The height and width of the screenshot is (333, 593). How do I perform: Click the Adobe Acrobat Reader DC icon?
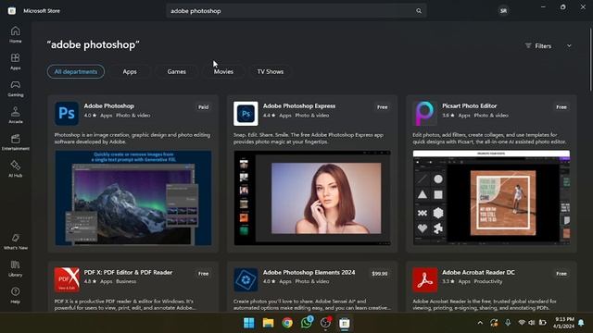click(424, 279)
